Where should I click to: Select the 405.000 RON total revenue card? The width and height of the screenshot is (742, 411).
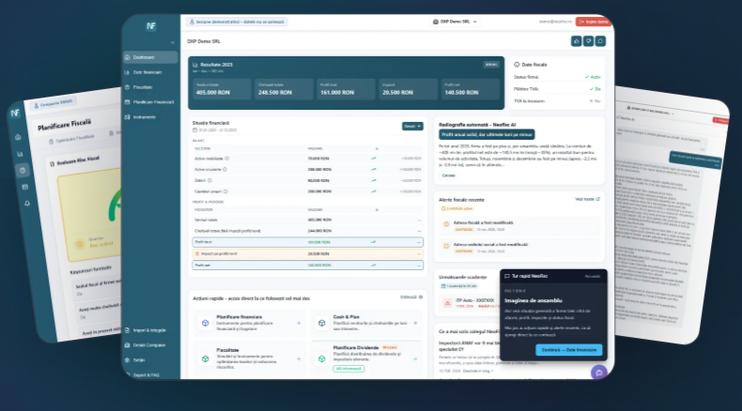point(222,89)
